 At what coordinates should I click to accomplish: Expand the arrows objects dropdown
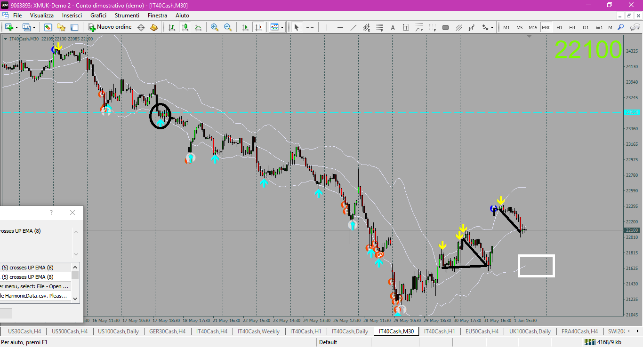click(x=492, y=27)
